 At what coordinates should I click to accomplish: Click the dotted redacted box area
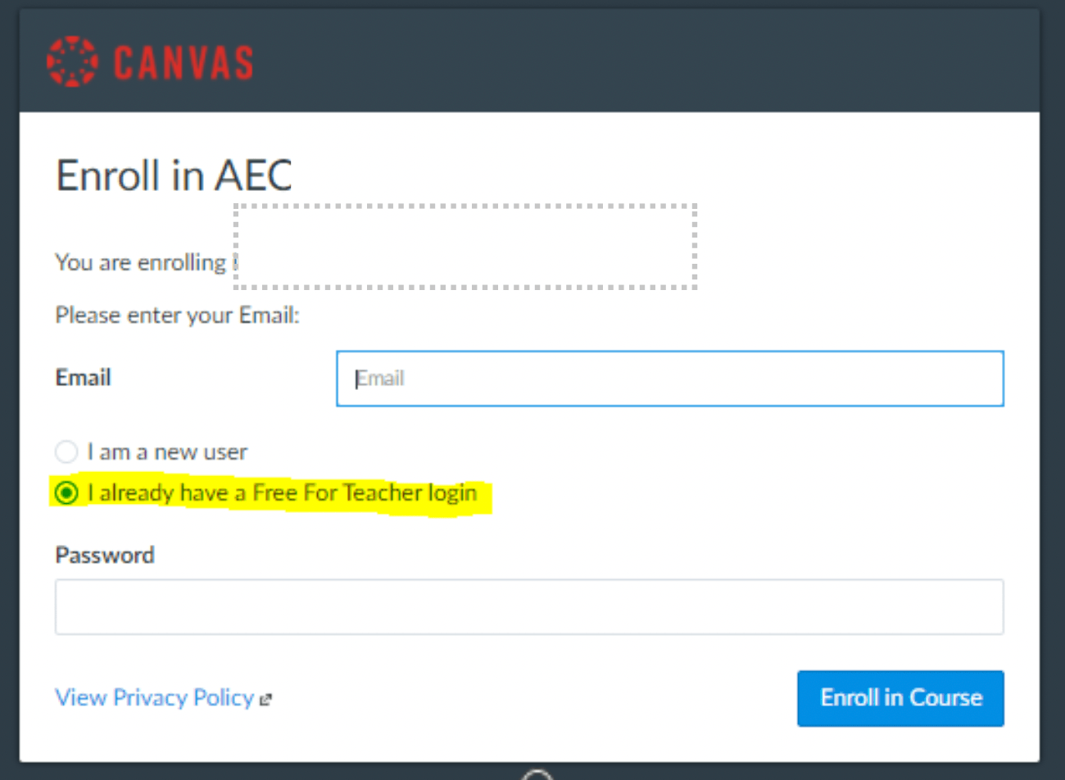[x=465, y=247]
